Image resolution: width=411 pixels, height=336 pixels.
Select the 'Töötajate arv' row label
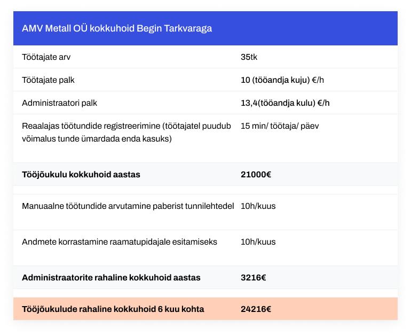(x=46, y=57)
